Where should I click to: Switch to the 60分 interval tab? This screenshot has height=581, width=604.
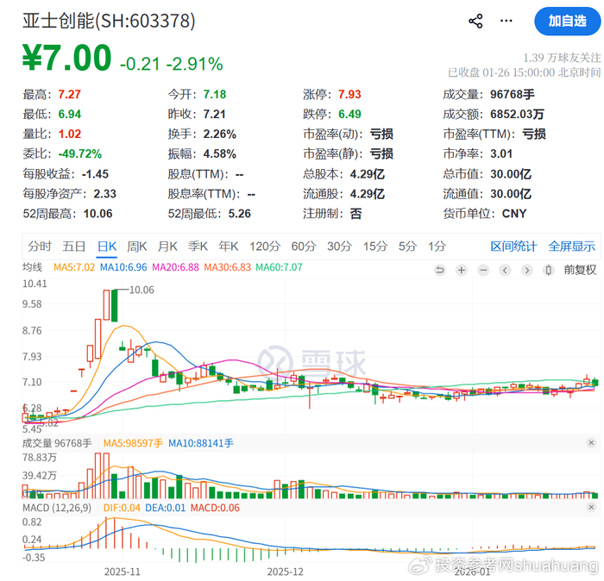304,247
